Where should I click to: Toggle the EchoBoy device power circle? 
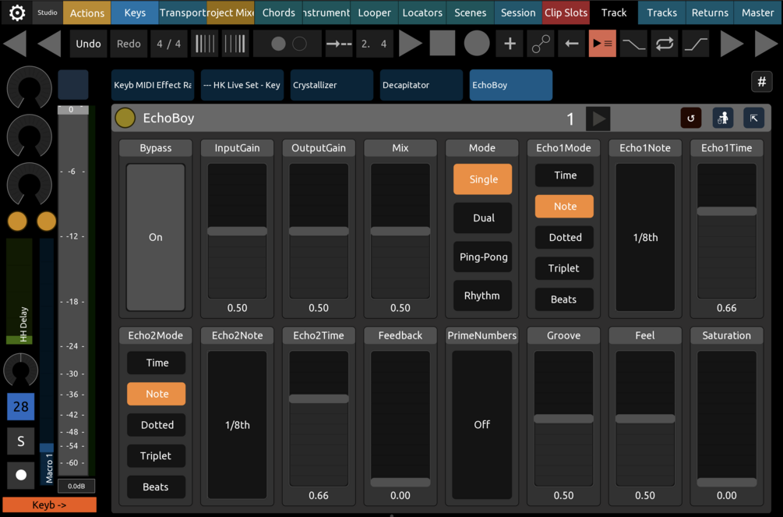[125, 118]
